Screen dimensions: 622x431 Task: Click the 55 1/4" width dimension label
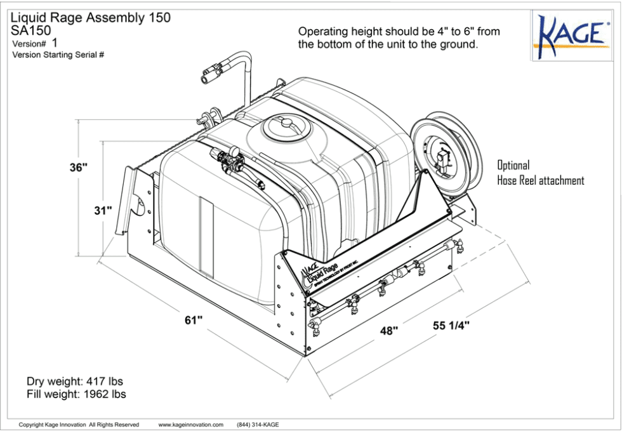(451, 326)
